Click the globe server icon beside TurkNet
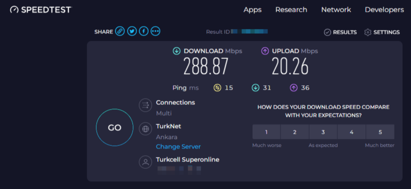This screenshot has height=189, width=411. [x=146, y=129]
